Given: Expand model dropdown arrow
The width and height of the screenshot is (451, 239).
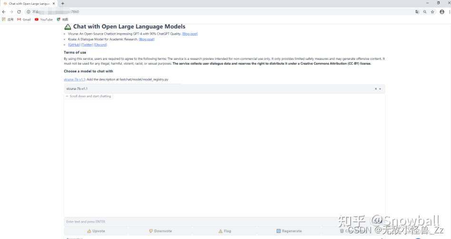Looking at the screenshot, I should [x=380, y=89].
